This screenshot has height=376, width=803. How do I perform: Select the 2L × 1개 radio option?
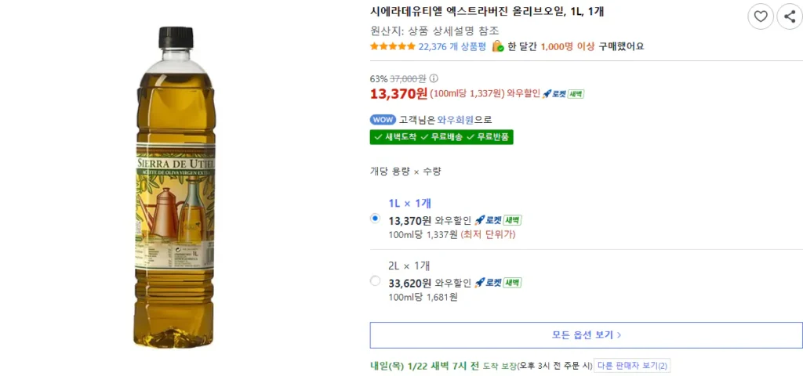375,280
